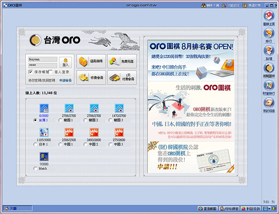The width and height of the screenshot is (279, 214).
Task: Click the trophy cup sidebar icon
Action: pos(269,51)
